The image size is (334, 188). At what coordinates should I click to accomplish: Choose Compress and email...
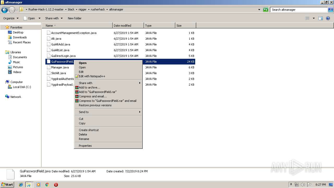pos(108,96)
